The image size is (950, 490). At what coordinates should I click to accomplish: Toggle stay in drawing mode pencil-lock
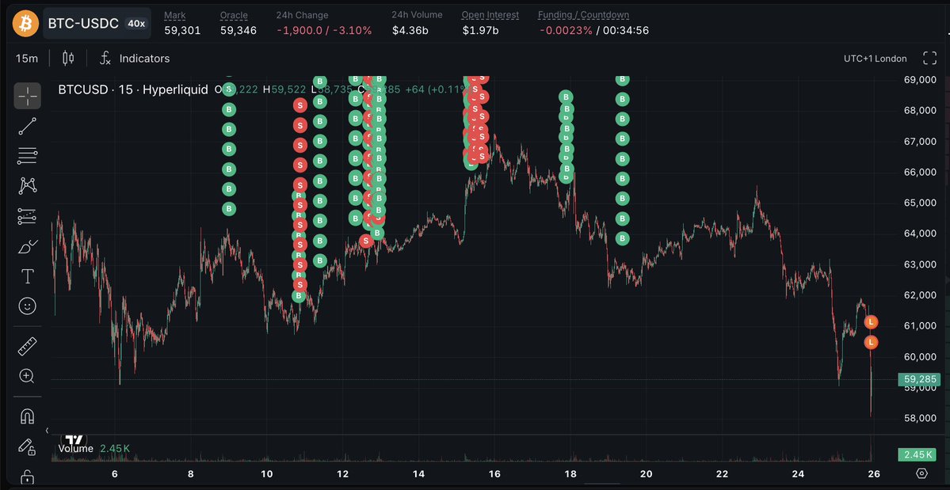click(27, 446)
